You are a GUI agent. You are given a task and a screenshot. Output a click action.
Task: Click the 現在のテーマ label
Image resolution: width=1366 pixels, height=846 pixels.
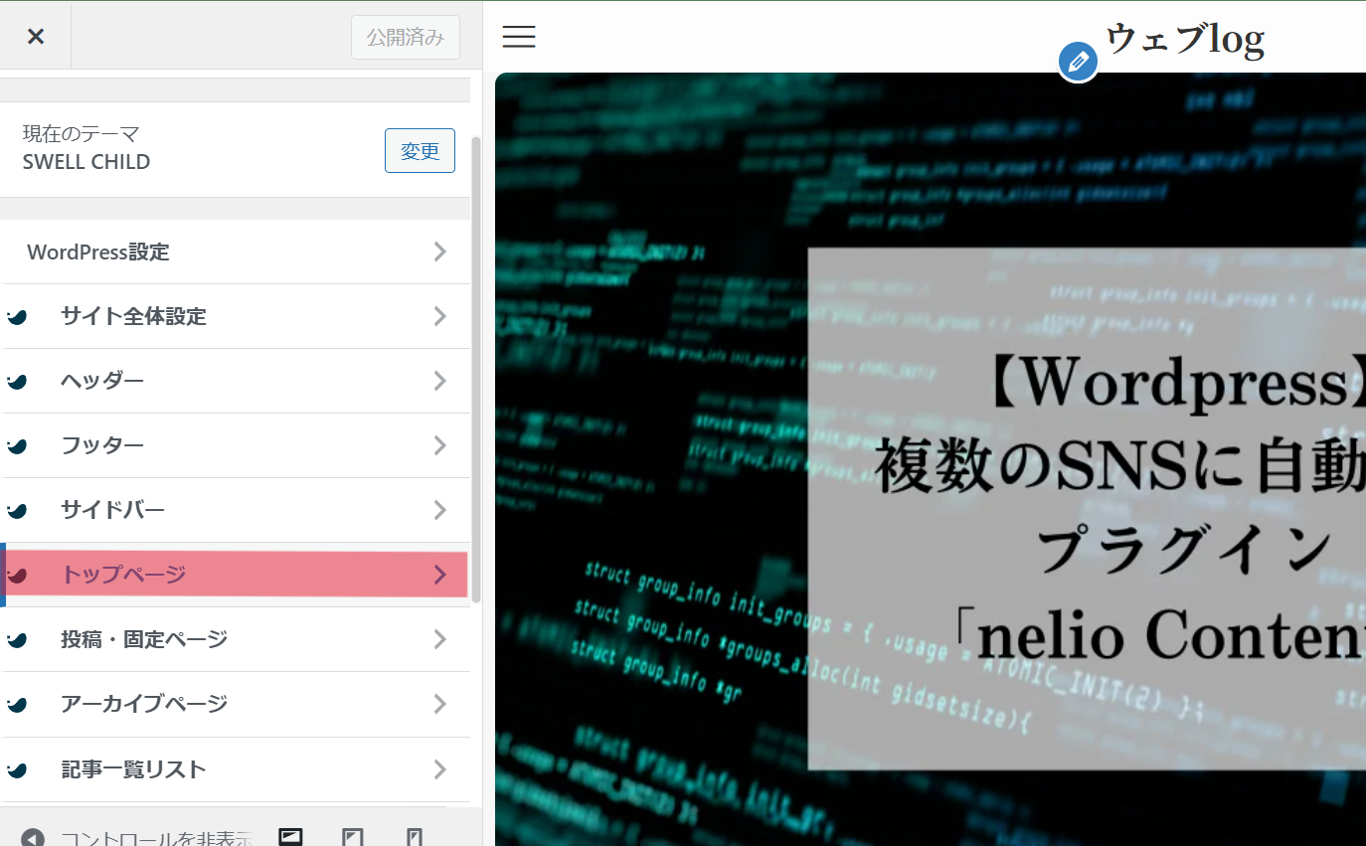[x=82, y=133]
